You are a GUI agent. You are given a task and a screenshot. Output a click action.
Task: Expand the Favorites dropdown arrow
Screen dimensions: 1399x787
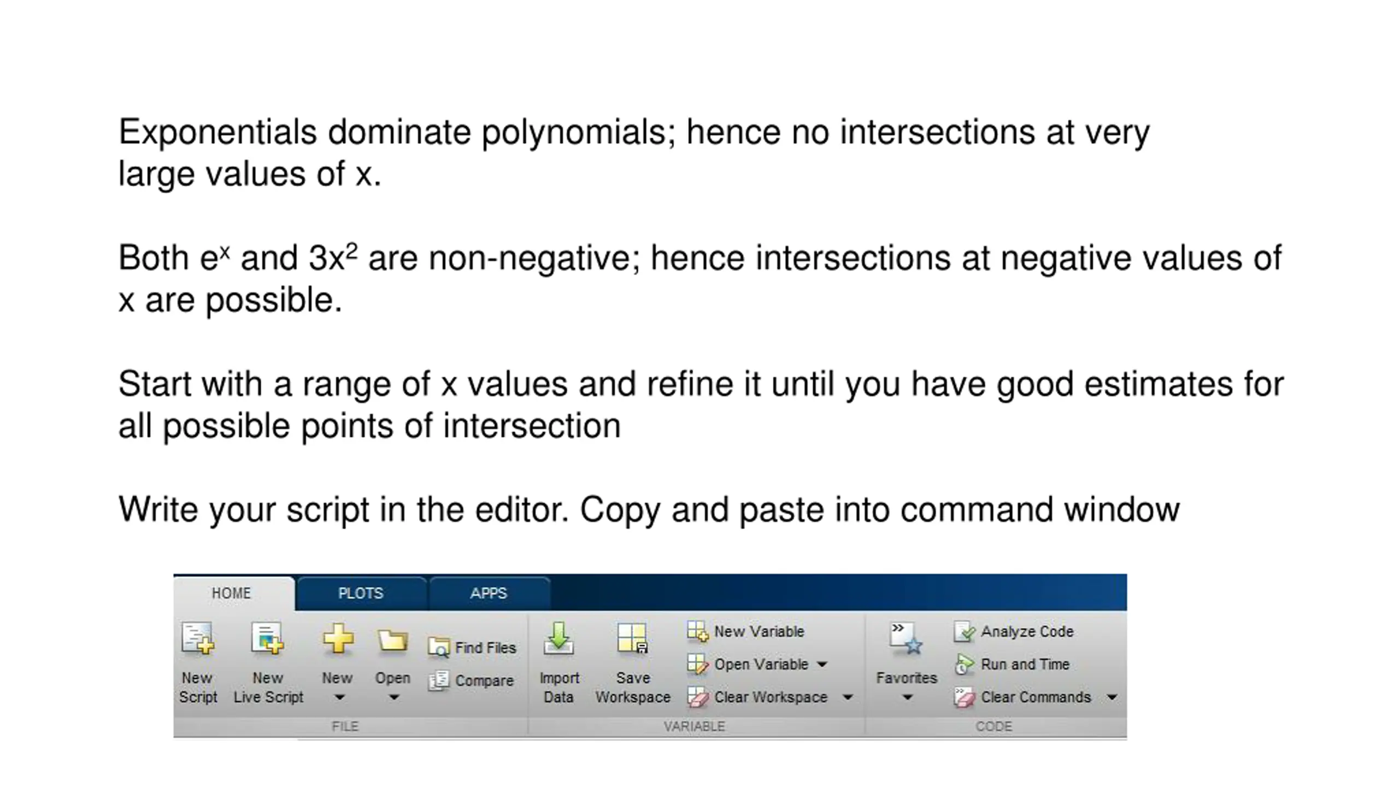pos(907,697)
